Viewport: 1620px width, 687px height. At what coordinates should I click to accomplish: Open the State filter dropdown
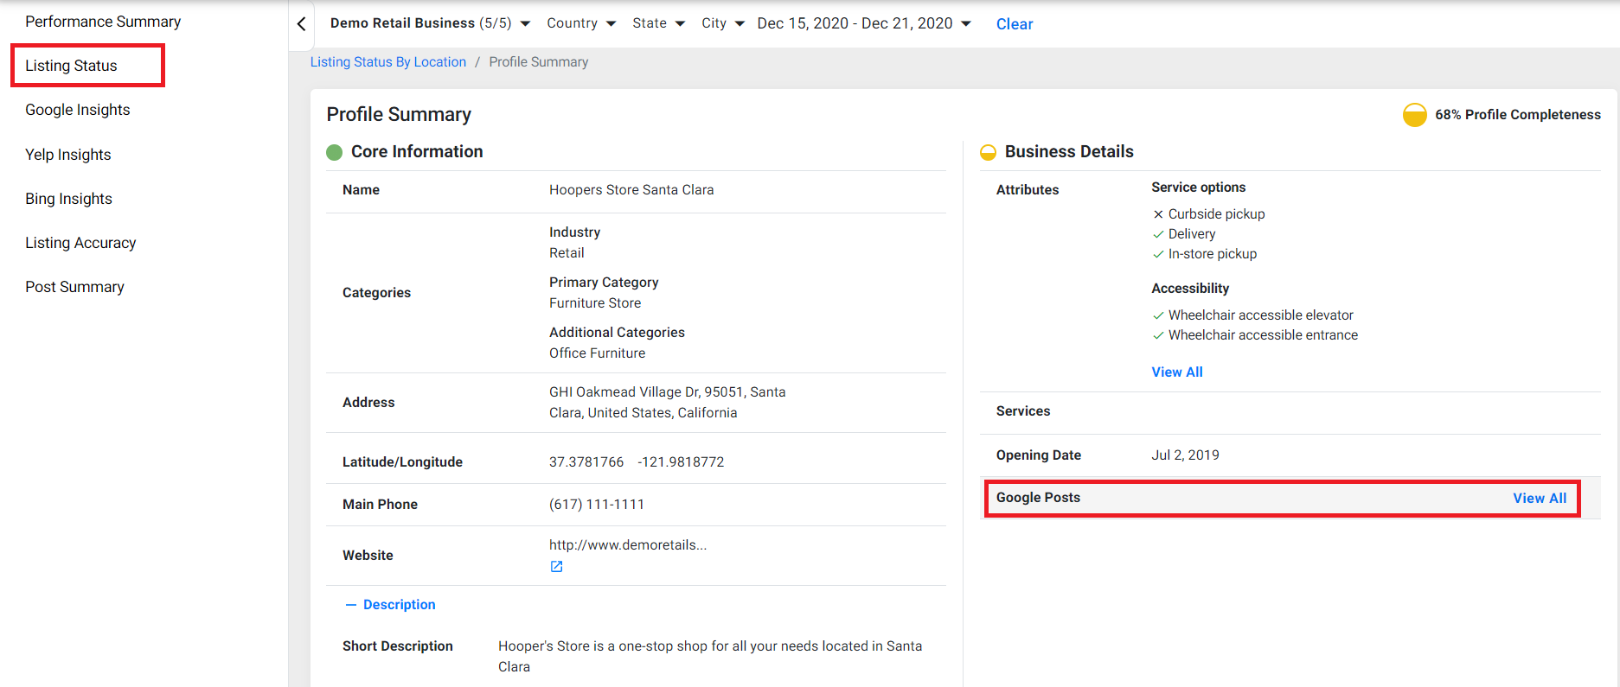click(658, 23)
